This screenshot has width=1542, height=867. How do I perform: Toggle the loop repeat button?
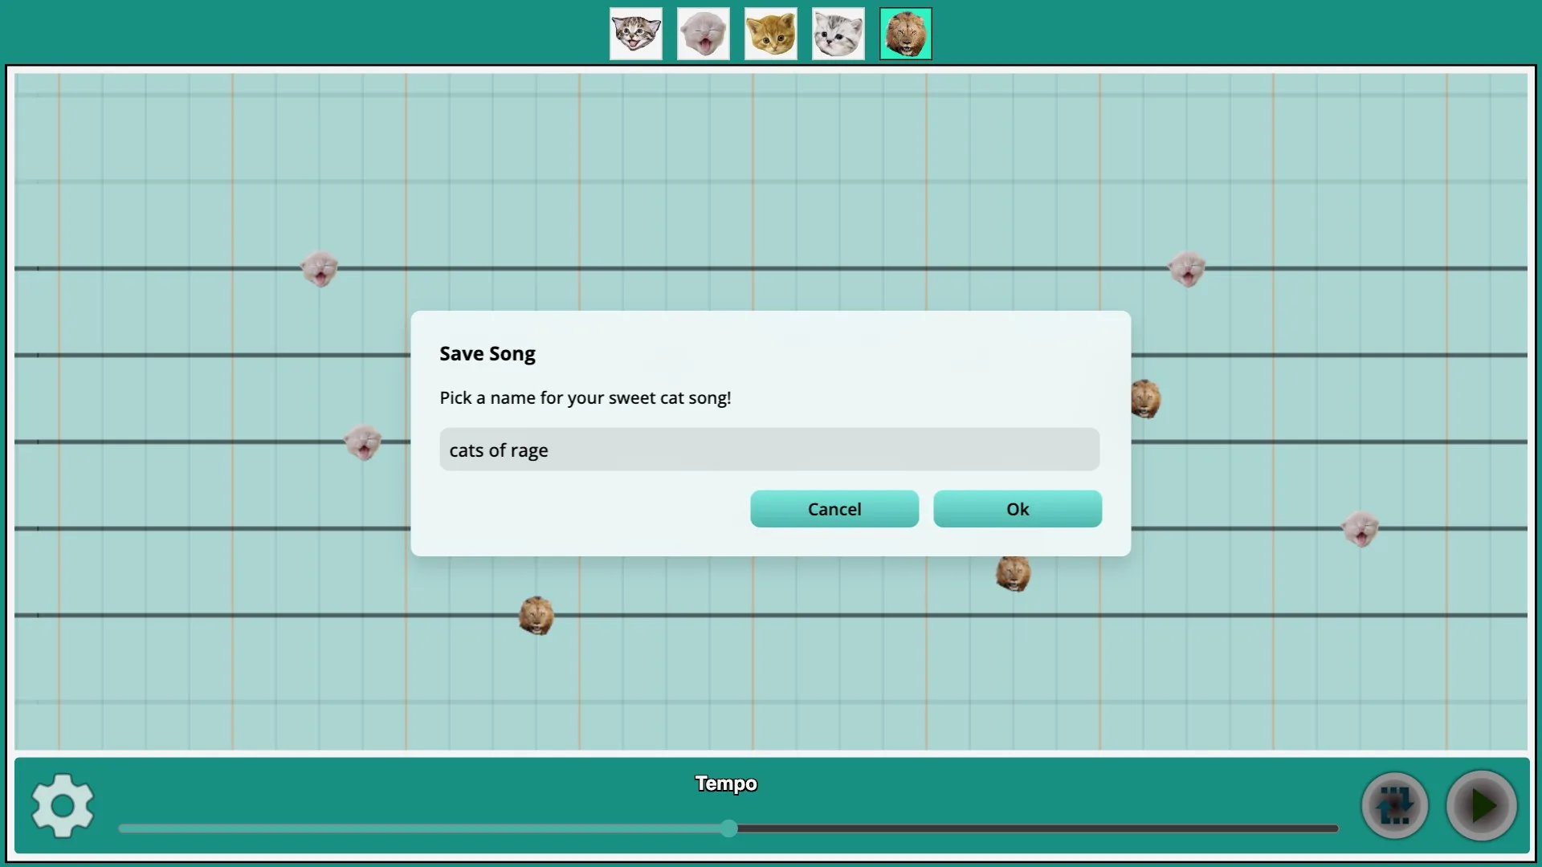click(1395, 805)
